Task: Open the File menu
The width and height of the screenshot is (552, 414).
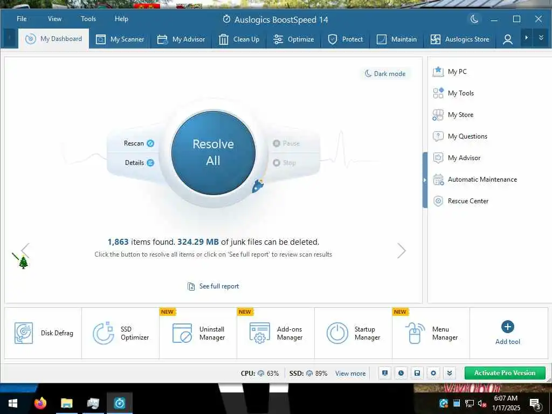Action: 22,19
